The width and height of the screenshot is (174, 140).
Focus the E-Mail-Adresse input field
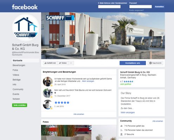point(109,7)
